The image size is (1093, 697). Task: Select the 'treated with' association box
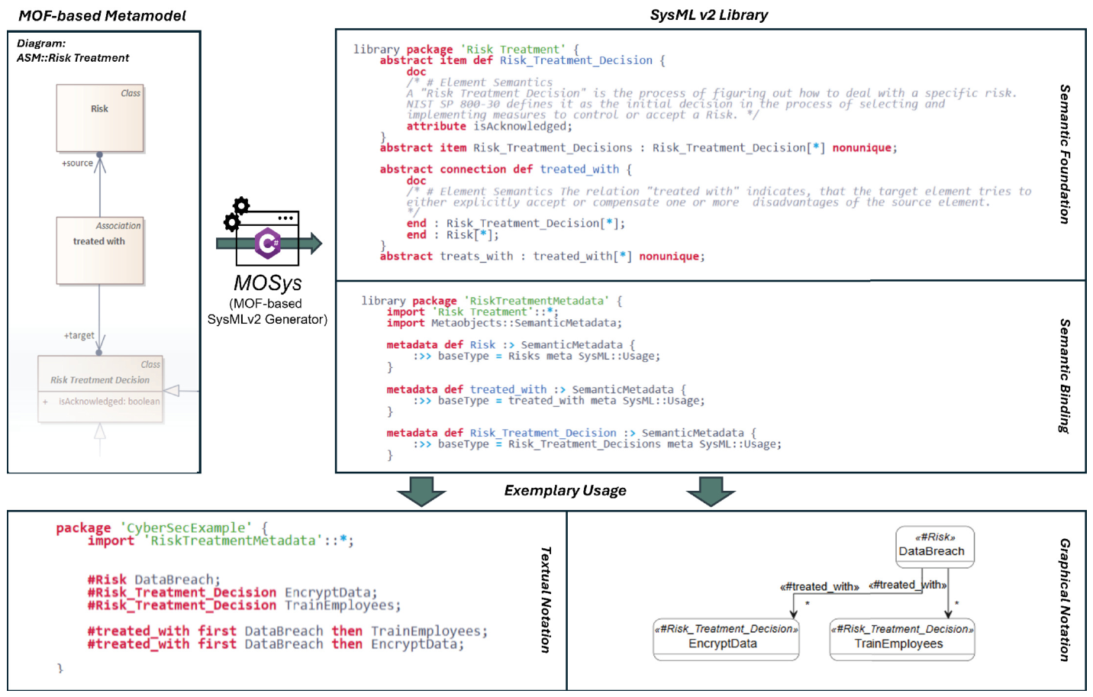pos(100,250)
